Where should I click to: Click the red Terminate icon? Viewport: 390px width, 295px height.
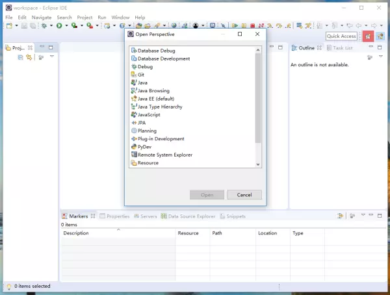click(252, 25)
